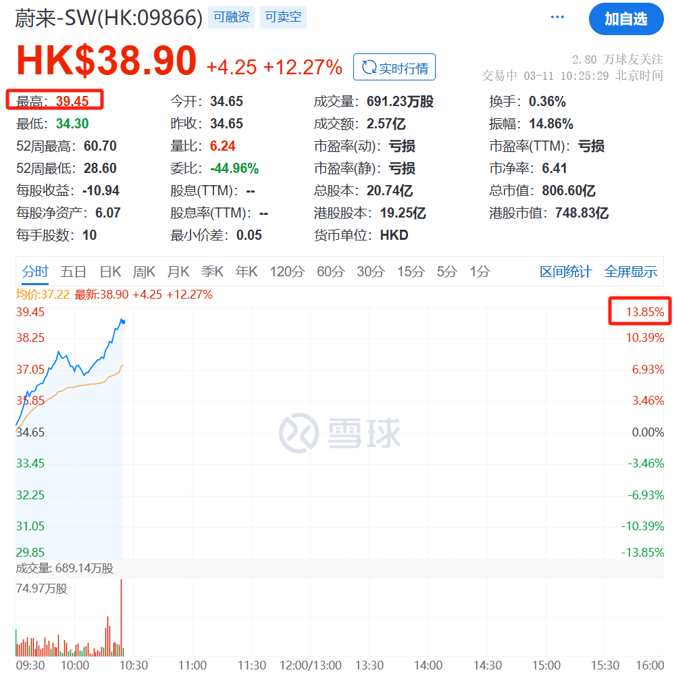Click the blue latest-price dot on chart
The width and height of the screenshot is (693, 681).
click(123, 322)
